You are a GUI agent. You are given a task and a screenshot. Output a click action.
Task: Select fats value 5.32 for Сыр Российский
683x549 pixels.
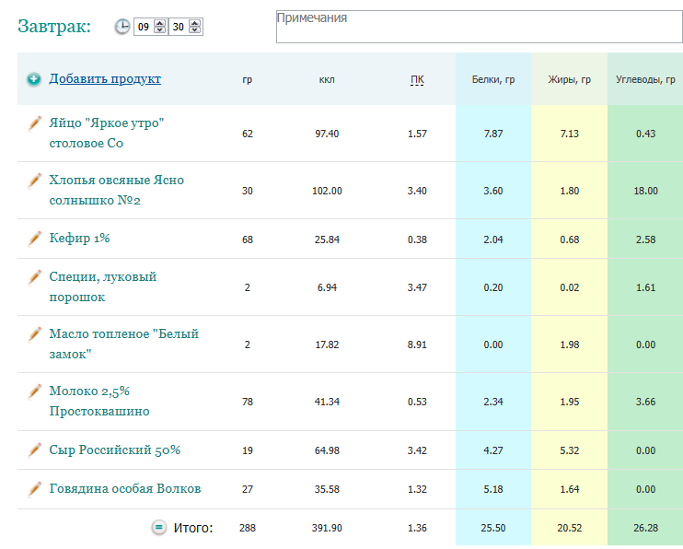click(x=569, y=450)
